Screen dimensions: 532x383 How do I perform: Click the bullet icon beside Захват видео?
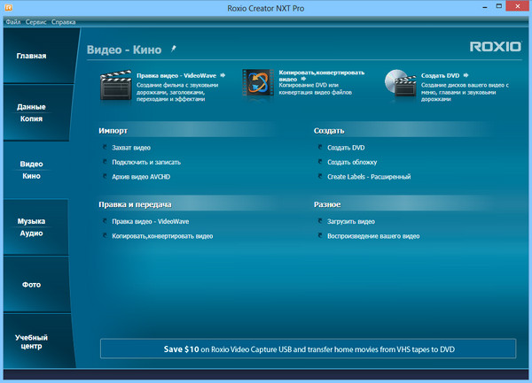click(x=105, y=148)
